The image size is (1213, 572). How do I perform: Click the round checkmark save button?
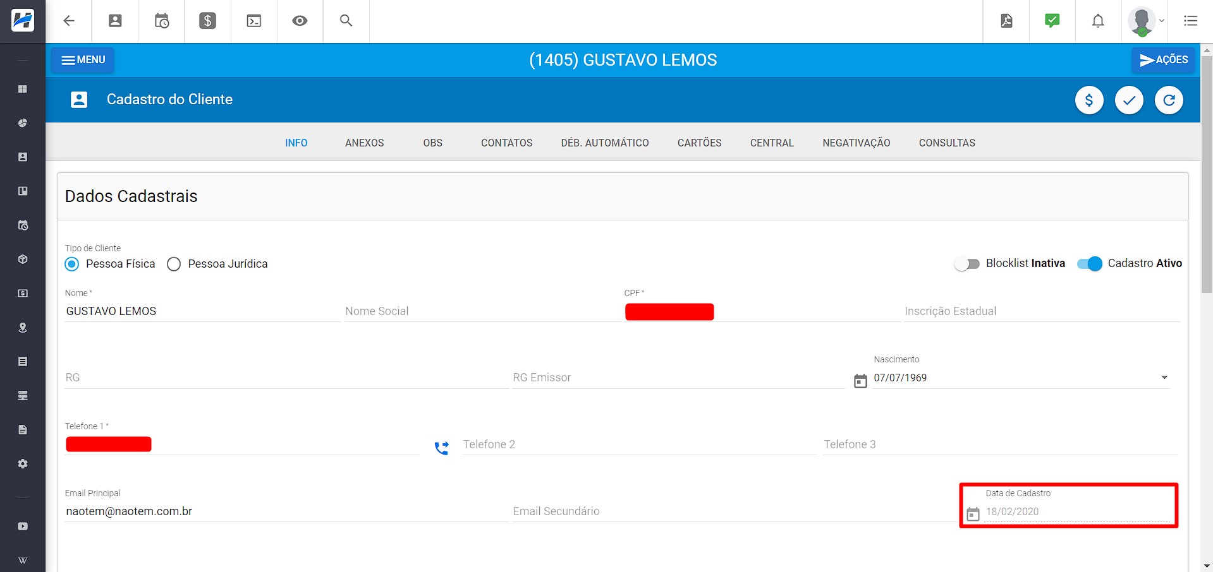pos(1129,100)
